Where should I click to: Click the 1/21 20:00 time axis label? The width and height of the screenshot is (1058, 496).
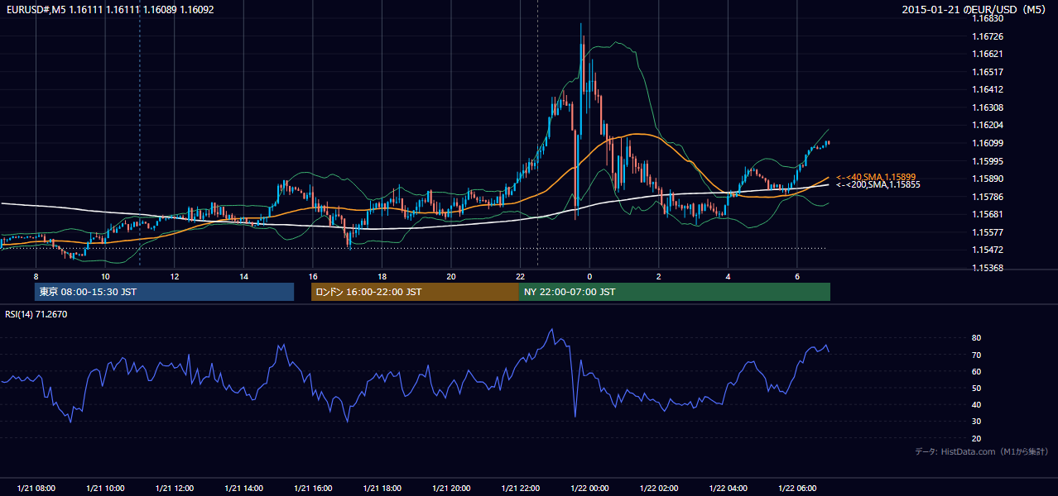pyautogui.click(x=450, y=489)
